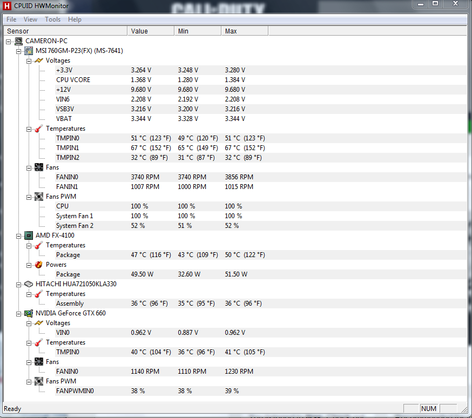Screen dimensions: 472x418
Task: Select the VIN0 voltage row
Action: click(261, 333)
